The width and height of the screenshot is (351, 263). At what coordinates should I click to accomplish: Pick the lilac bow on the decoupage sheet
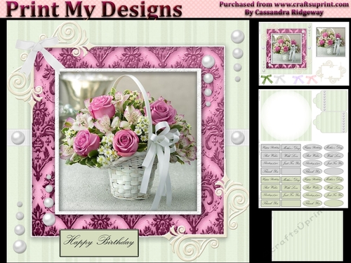[x=298, y=80]
